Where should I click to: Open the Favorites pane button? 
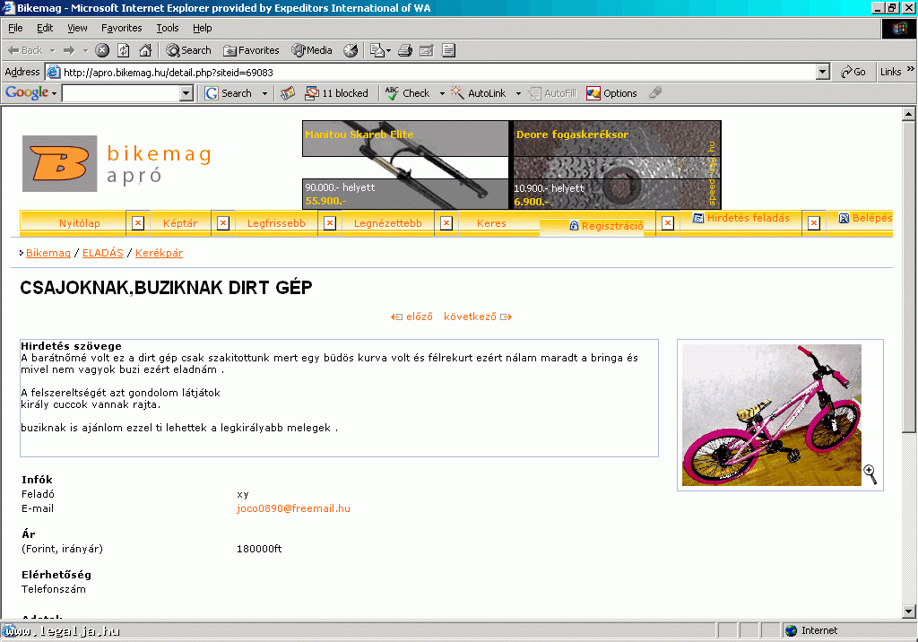[x=251, y=50]
